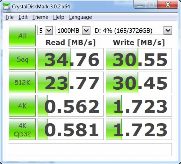This screenshot has height=164, width=181.
Task: Open the Edit menu
Action: pos(23,17)
